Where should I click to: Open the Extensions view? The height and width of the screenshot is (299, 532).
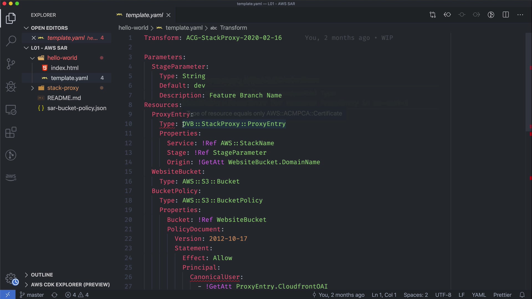[x=11, y=132]
